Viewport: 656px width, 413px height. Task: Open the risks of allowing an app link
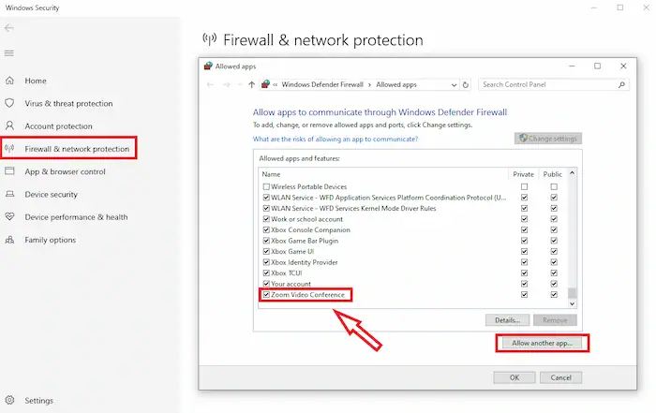click(335, 139)
